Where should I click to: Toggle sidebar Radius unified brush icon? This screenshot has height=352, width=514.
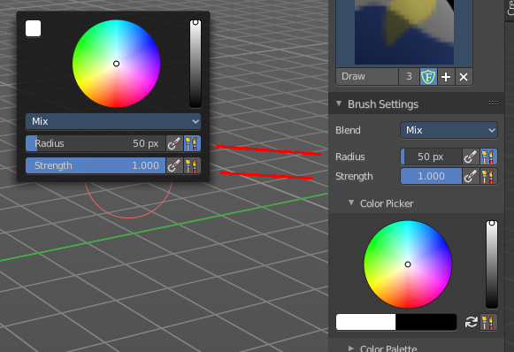tap(488, 157)
